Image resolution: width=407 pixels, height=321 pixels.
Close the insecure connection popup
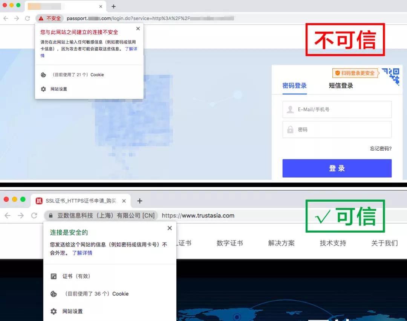[x=138, y=29]
